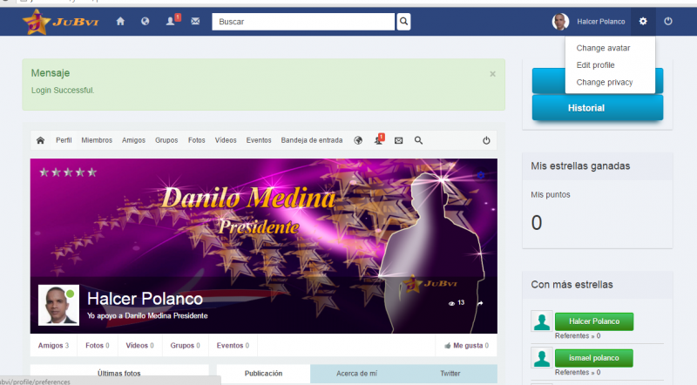The image size is (697, 385).
Task: Switch to Publicación tab
Action: (x=263, y=374)
